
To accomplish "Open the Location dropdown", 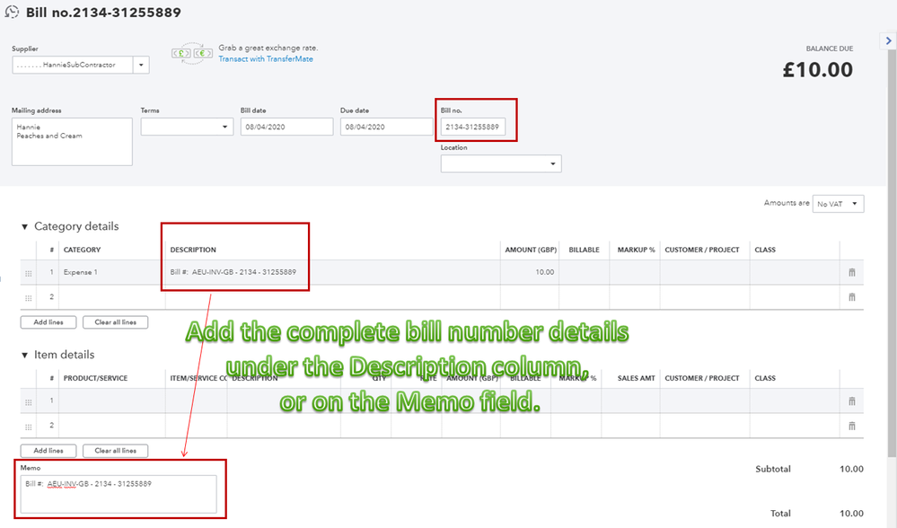I will click(501, 163).
